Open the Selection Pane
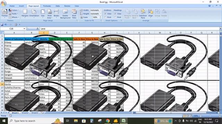 [143, 14]
